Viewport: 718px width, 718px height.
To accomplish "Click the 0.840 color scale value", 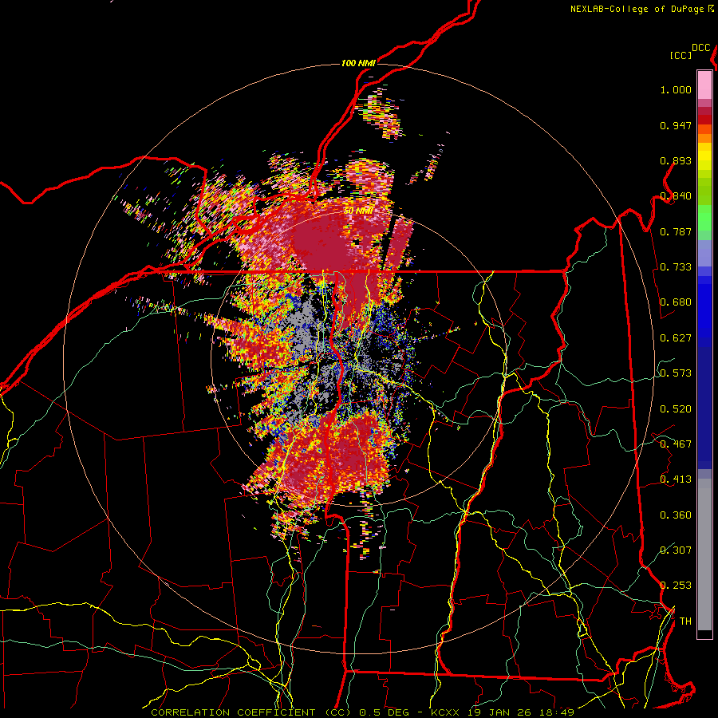I will tap(676, 196).
